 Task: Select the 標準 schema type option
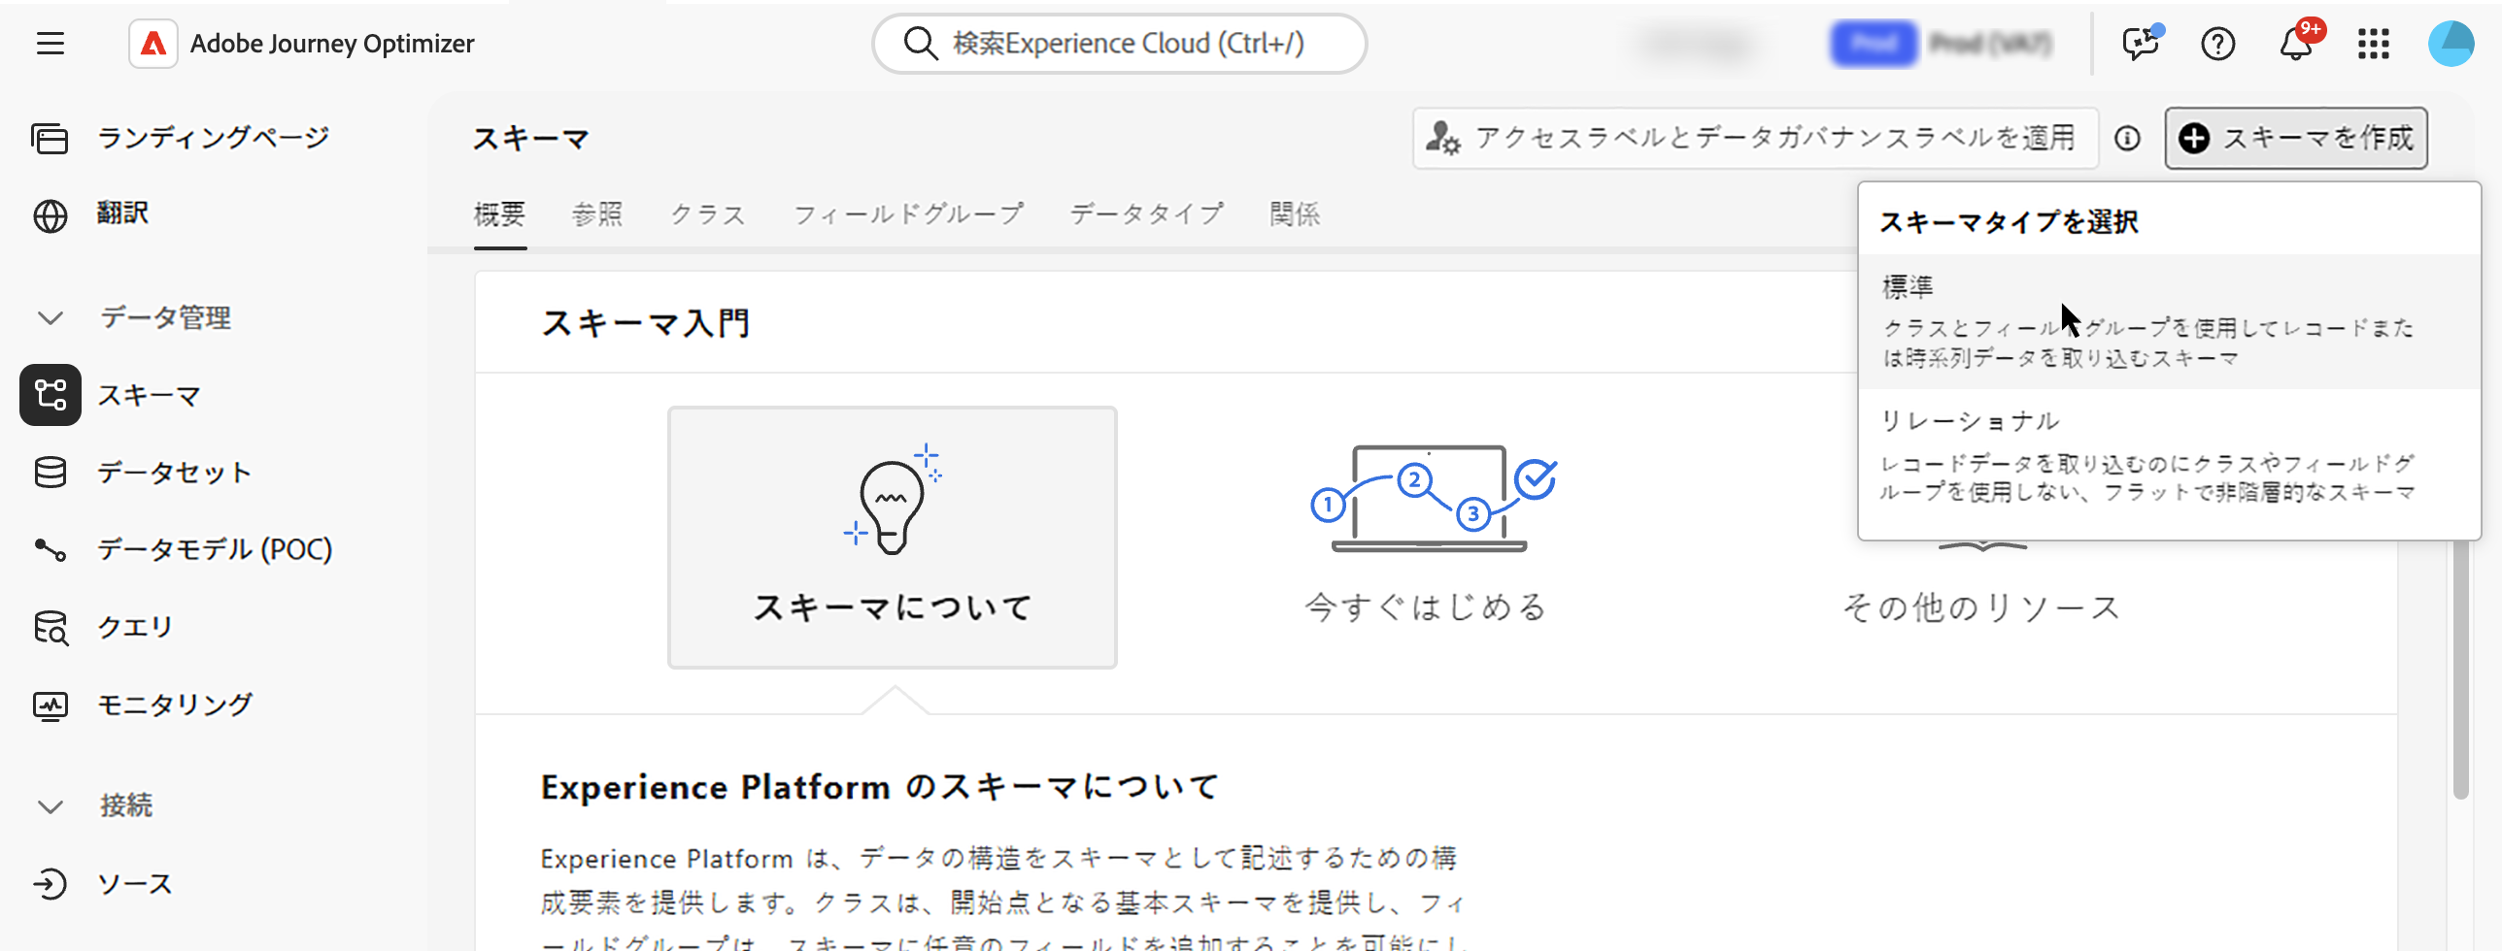tap(2169, 321)
